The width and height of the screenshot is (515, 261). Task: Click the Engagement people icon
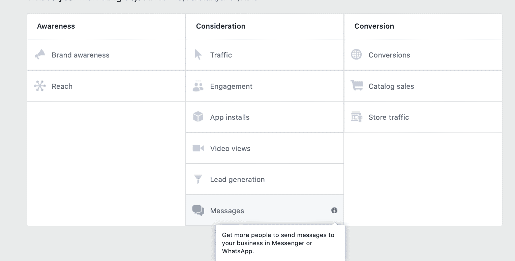tap(198, 86)
